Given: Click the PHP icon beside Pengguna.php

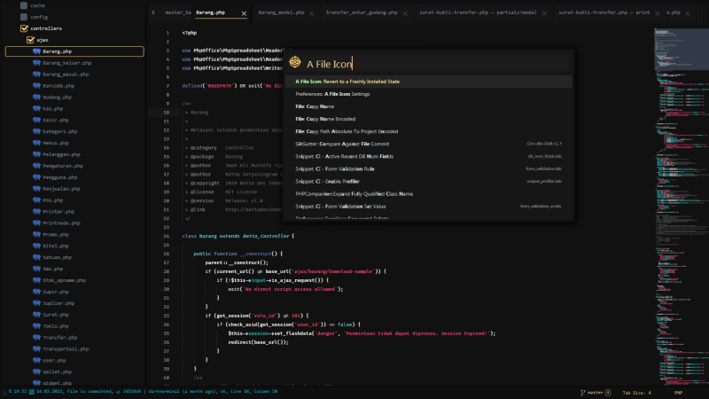Looking at the screenshot, I should pos(36,177).
